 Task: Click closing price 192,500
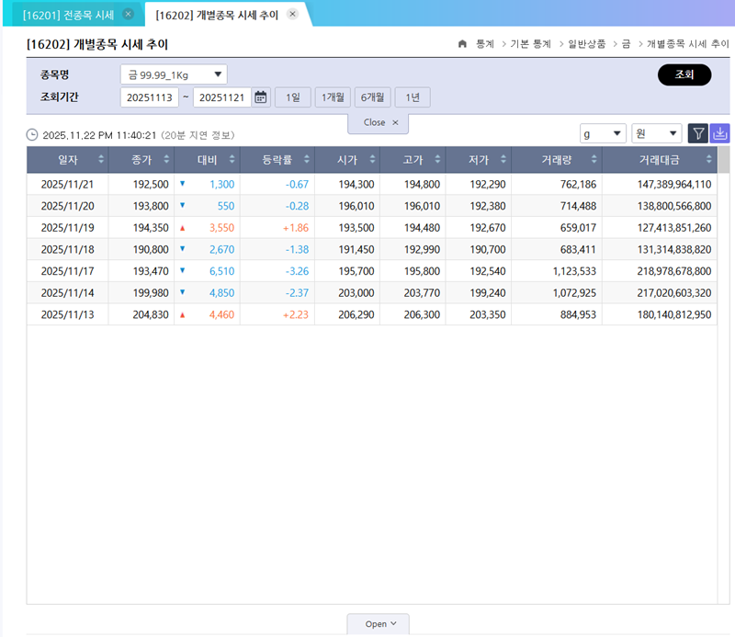[151, 185]
